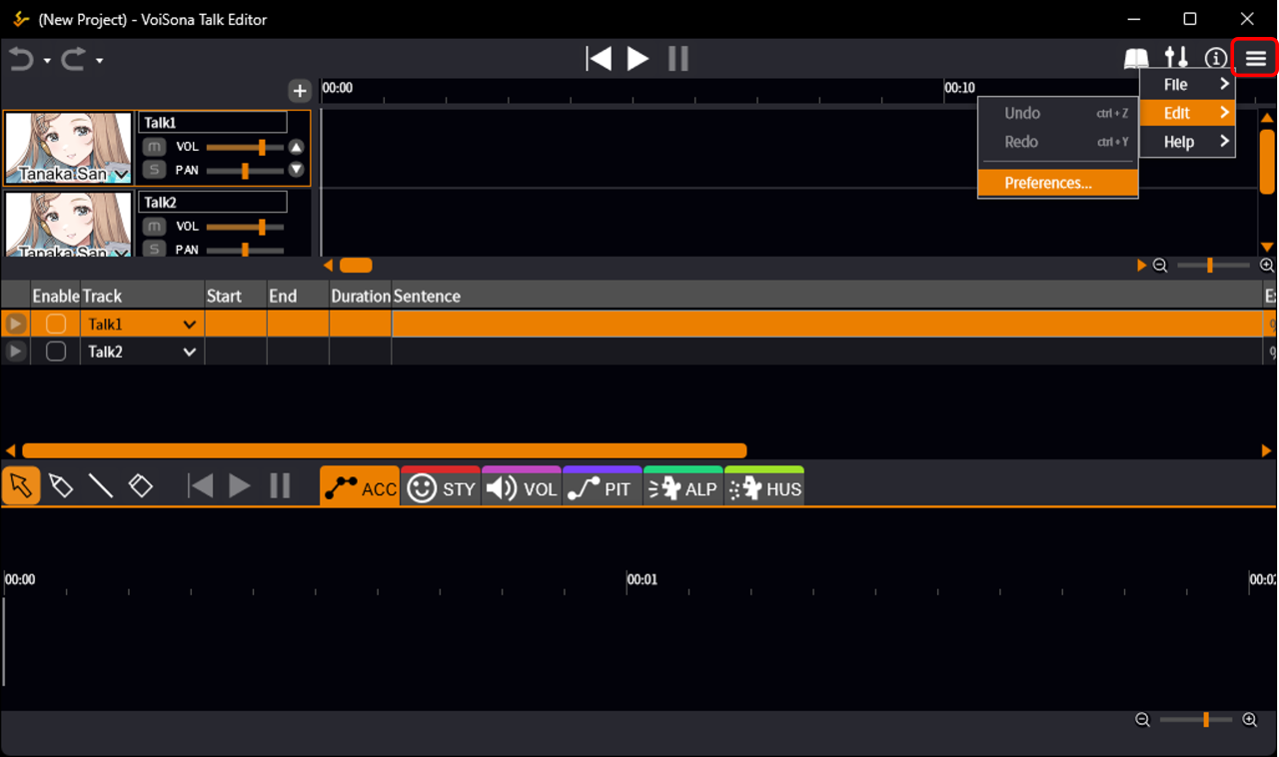The image size is (1279, 757).
Task: Adjust the Talk2 VOL slider
Action: (x=245, y=227)
